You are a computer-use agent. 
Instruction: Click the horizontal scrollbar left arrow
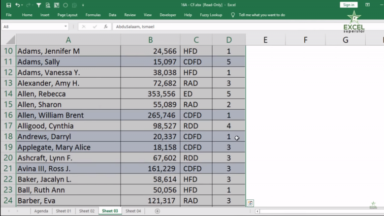(x=257, y=211)
